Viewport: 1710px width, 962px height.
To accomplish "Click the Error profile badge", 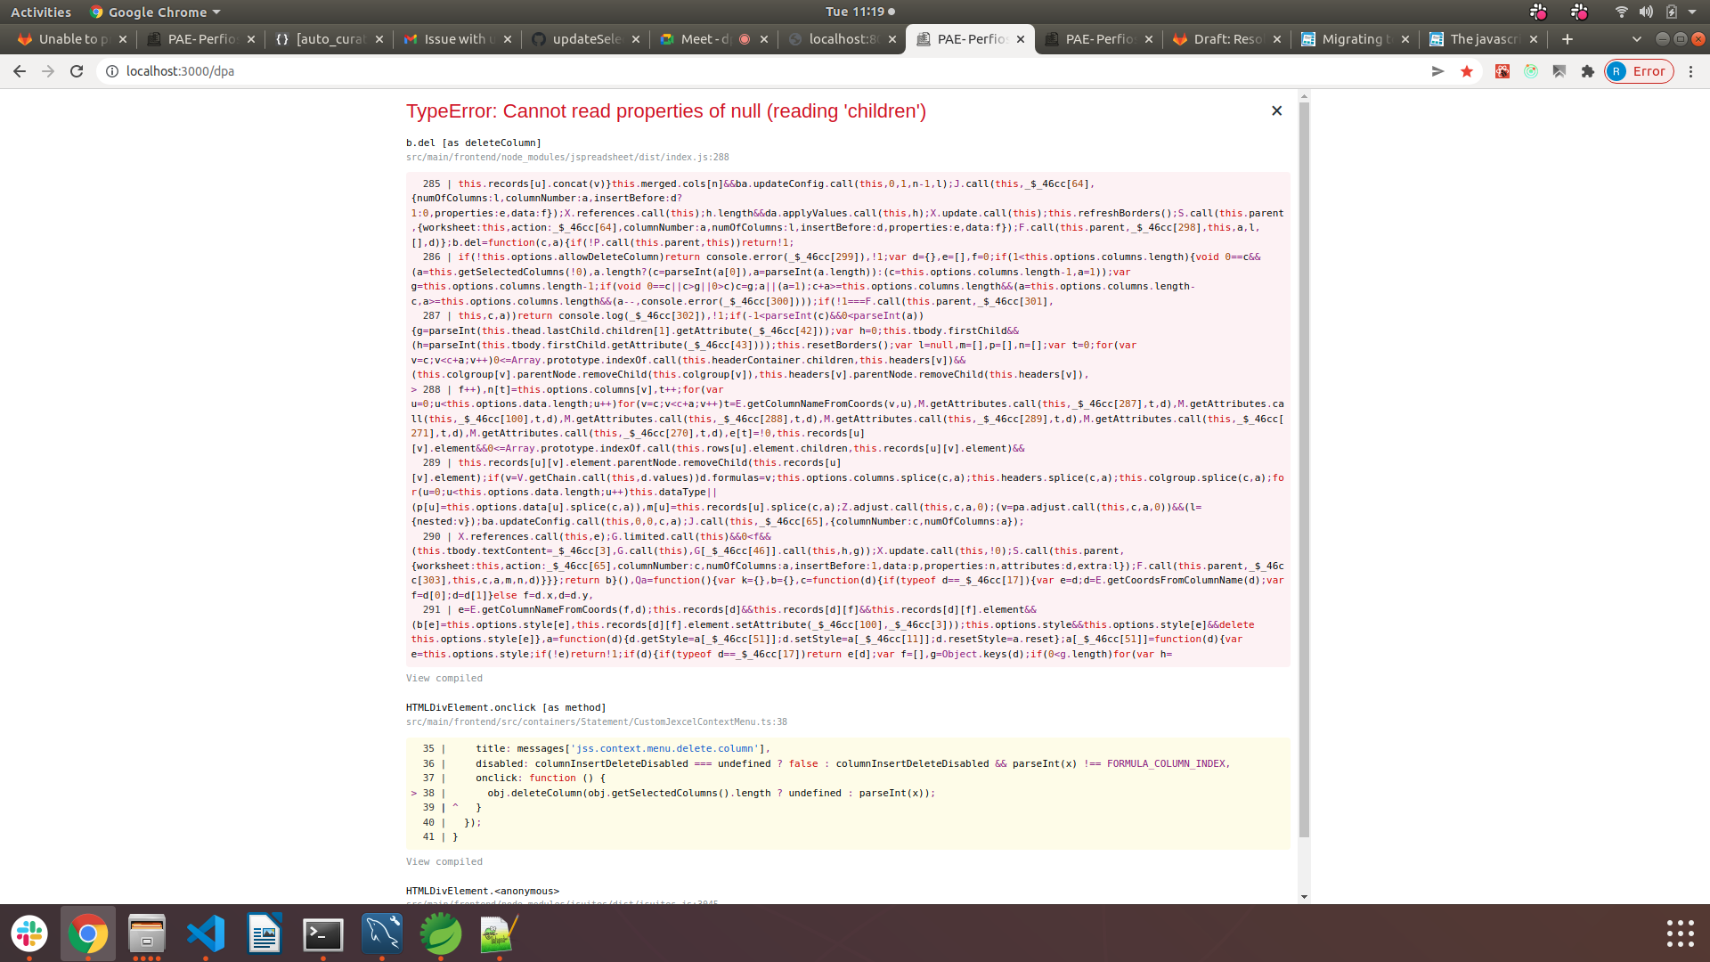I will click(x=1639, y=71).
